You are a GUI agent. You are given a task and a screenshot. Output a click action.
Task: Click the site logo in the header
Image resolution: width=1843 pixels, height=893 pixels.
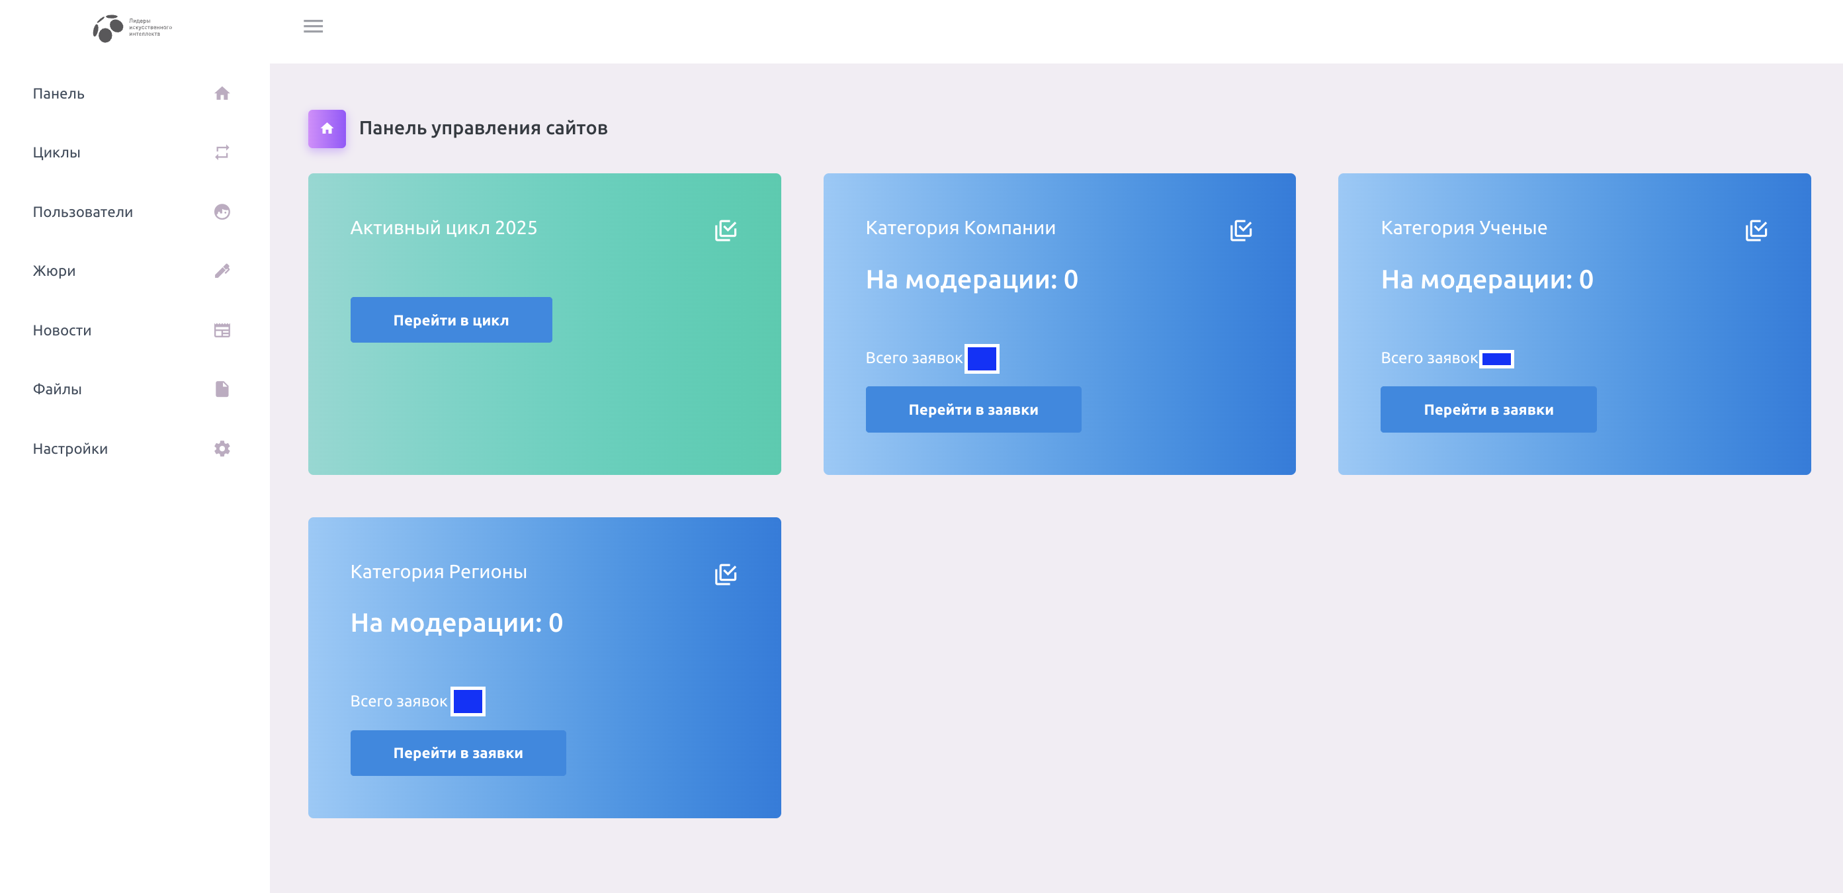132,28
